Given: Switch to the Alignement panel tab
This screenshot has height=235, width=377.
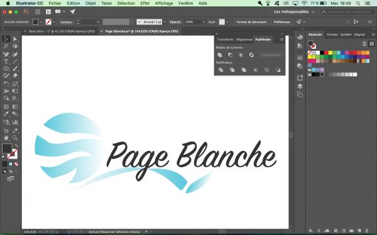Looking at the screenshot, I should [x=244, y=39].
